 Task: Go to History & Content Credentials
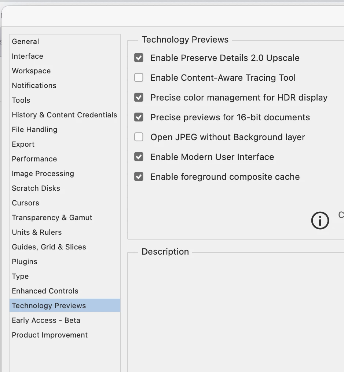(x=64, y=115)
